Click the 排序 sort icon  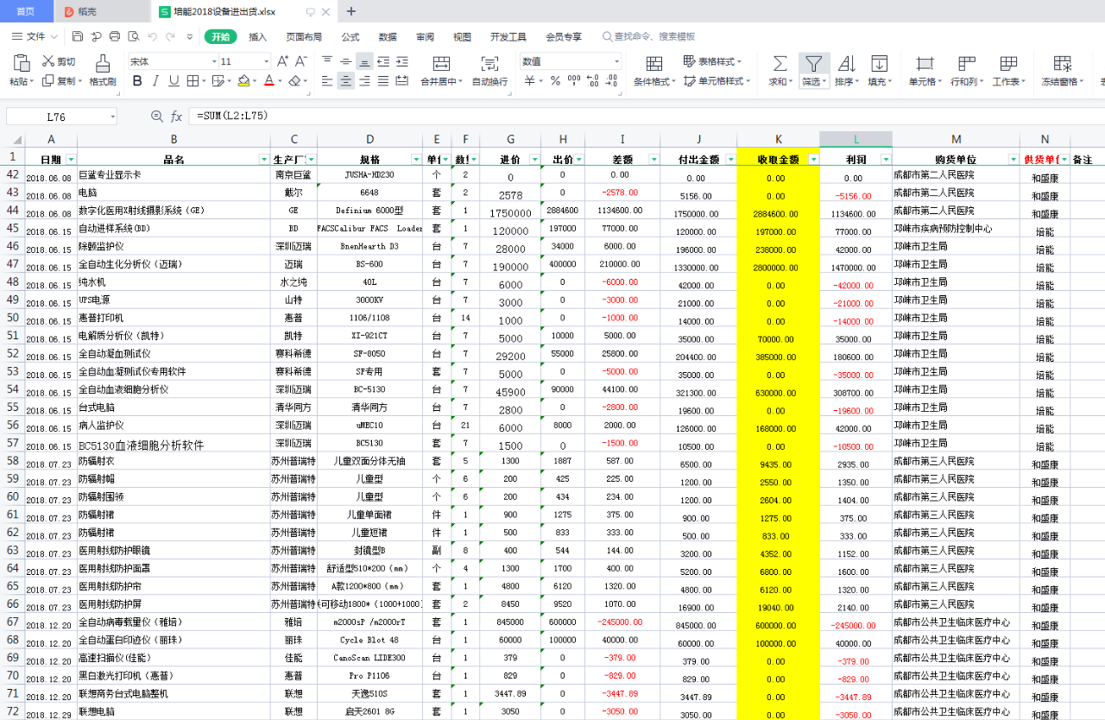click(x=846, y=64)
